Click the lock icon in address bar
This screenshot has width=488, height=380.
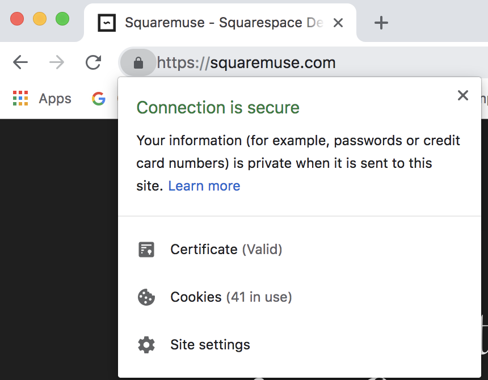tap(138, 62)
